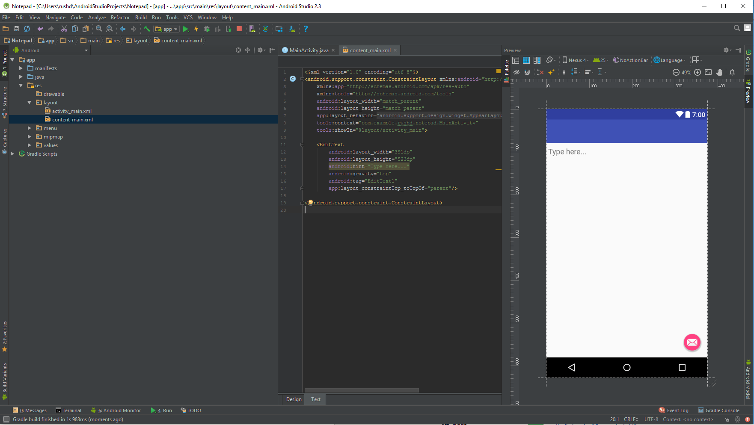Run the app with the green play icon
The image size is (754, 425).
click(x=185, y=29)
